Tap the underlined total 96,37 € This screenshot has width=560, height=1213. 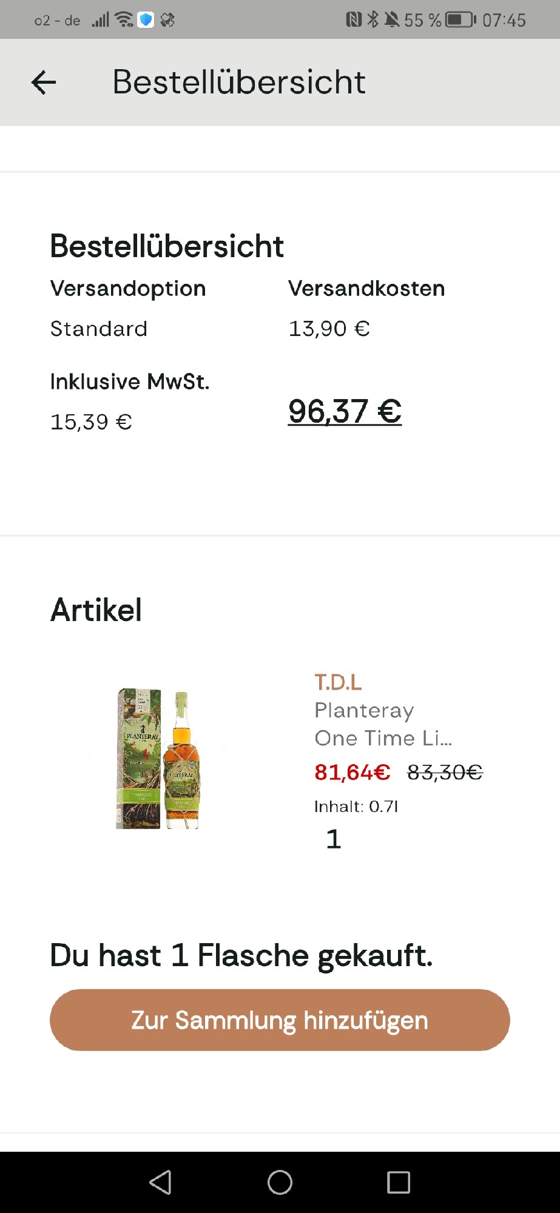click(x=345, y=411)
